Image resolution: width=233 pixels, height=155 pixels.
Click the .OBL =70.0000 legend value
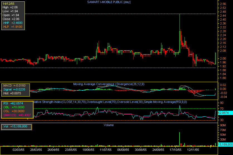click(14, 107)
